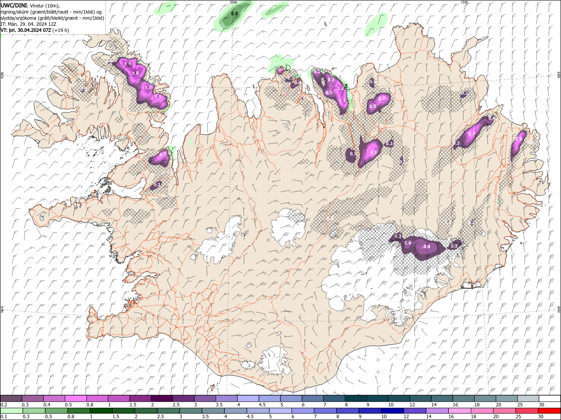Click the '0.8' value in green rain patch
561x420 pixels.
pyautogui.click(x=234, y=14)
